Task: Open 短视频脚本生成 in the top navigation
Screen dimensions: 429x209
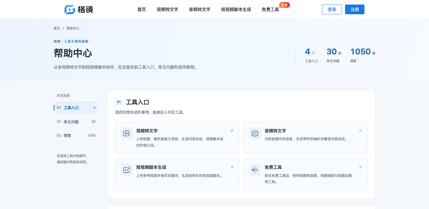Action: [236, 9]
